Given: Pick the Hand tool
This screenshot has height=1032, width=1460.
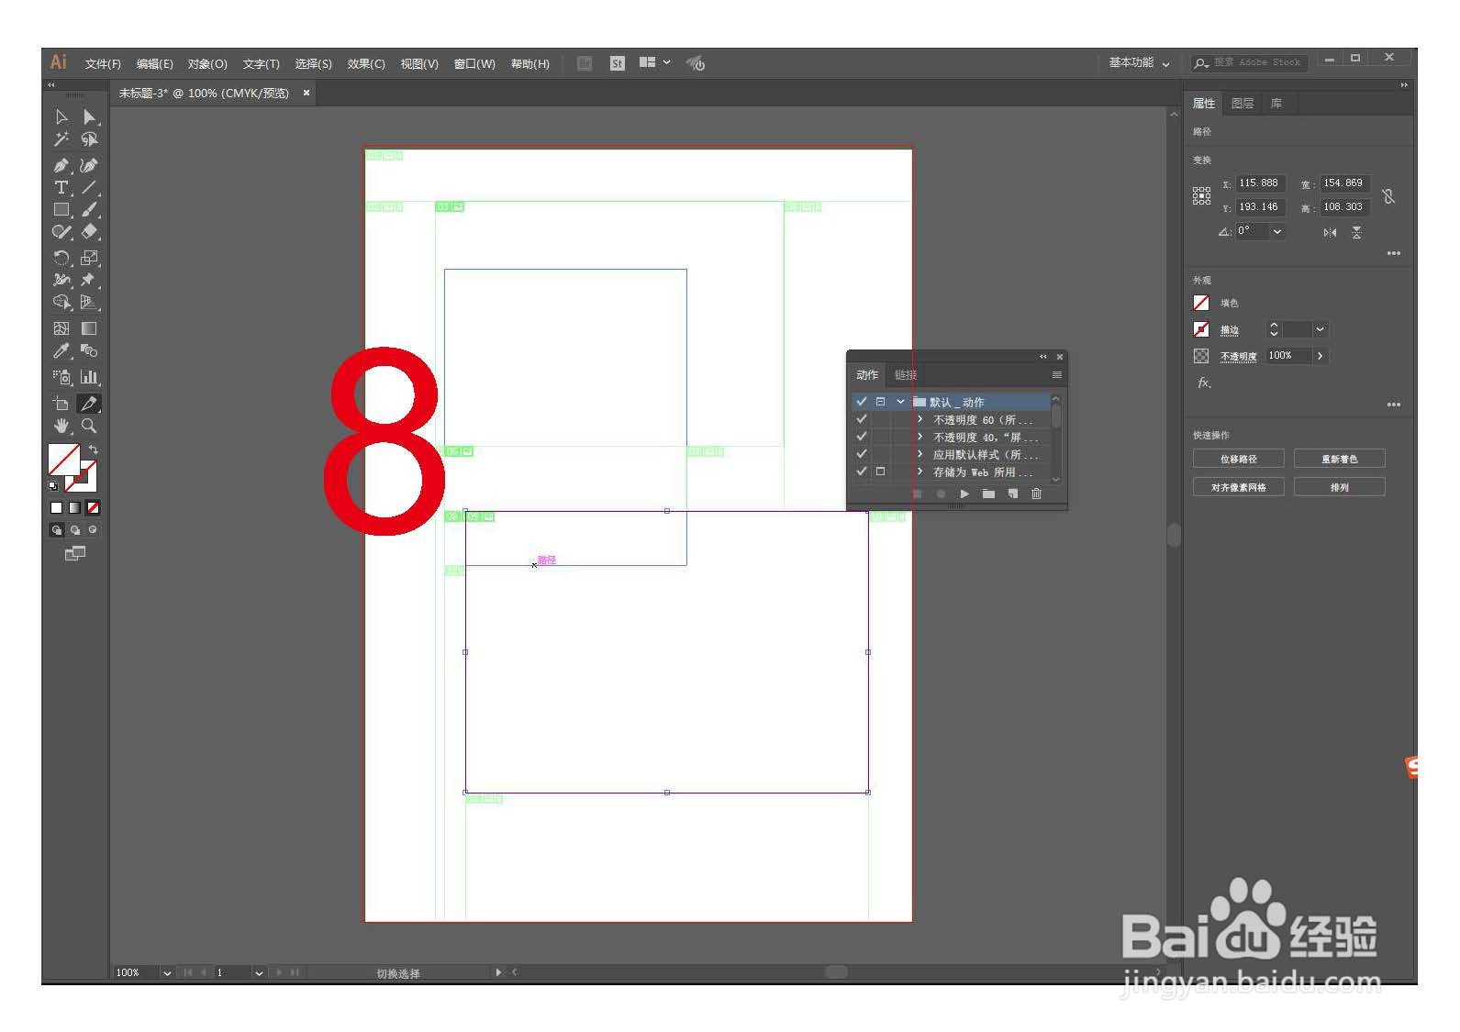Looking at the screenshot, I should pyautogui.click(x=61, y=426).
